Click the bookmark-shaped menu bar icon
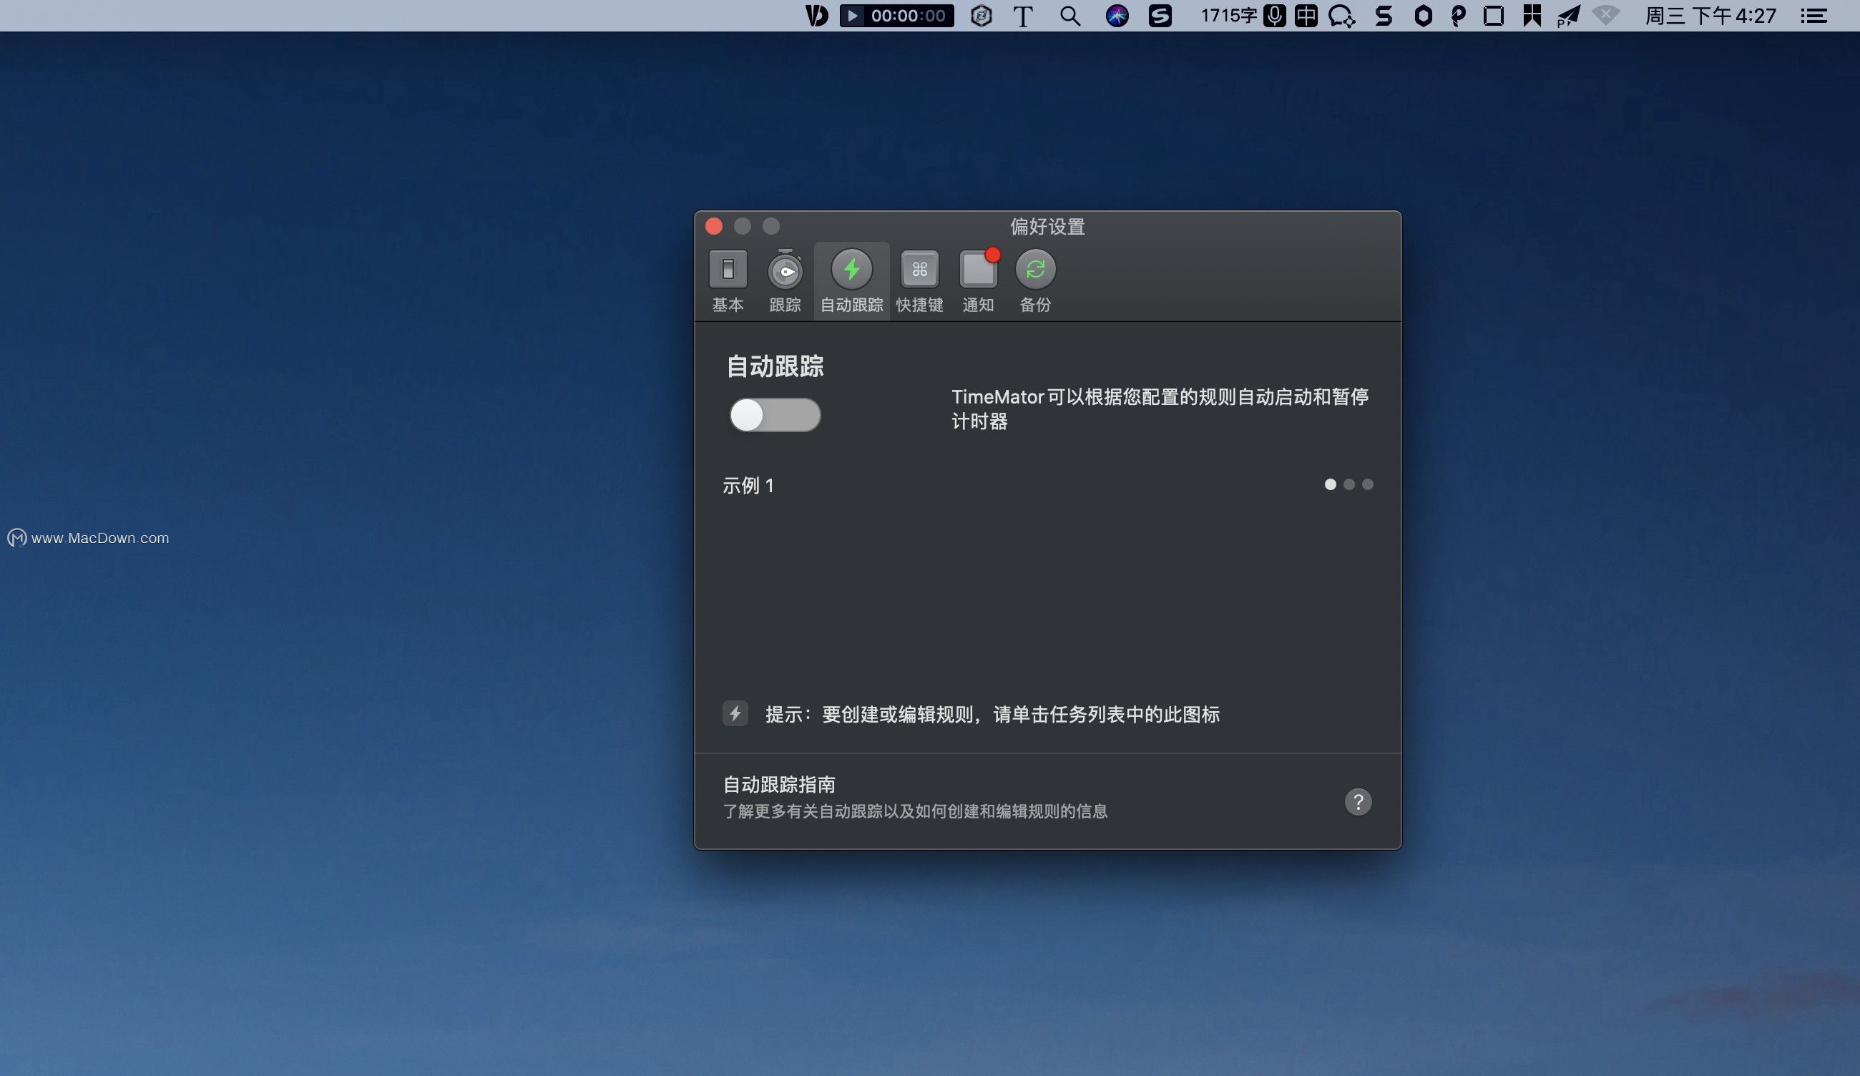This screenshot has width=1860, height=1076. (x=1532, y=16)
